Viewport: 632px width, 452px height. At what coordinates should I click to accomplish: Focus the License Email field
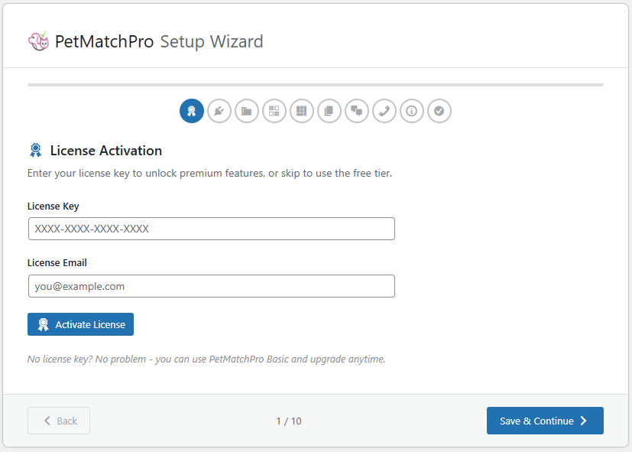[211, 286]
